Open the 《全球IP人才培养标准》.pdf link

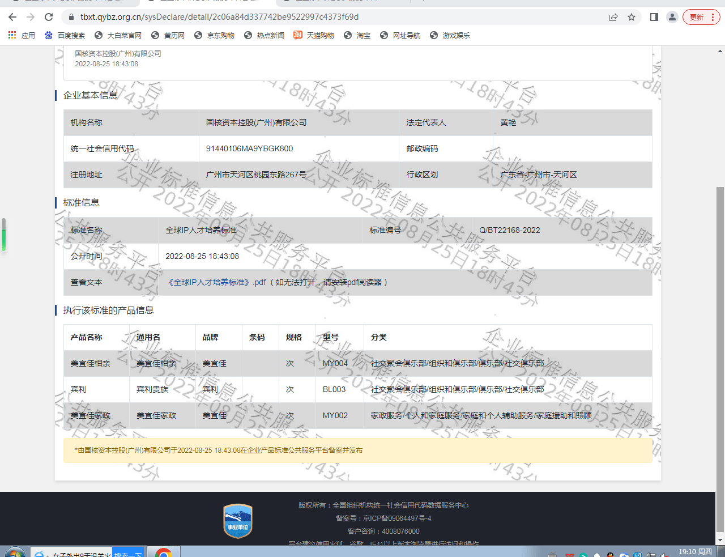tap(217, 282)
